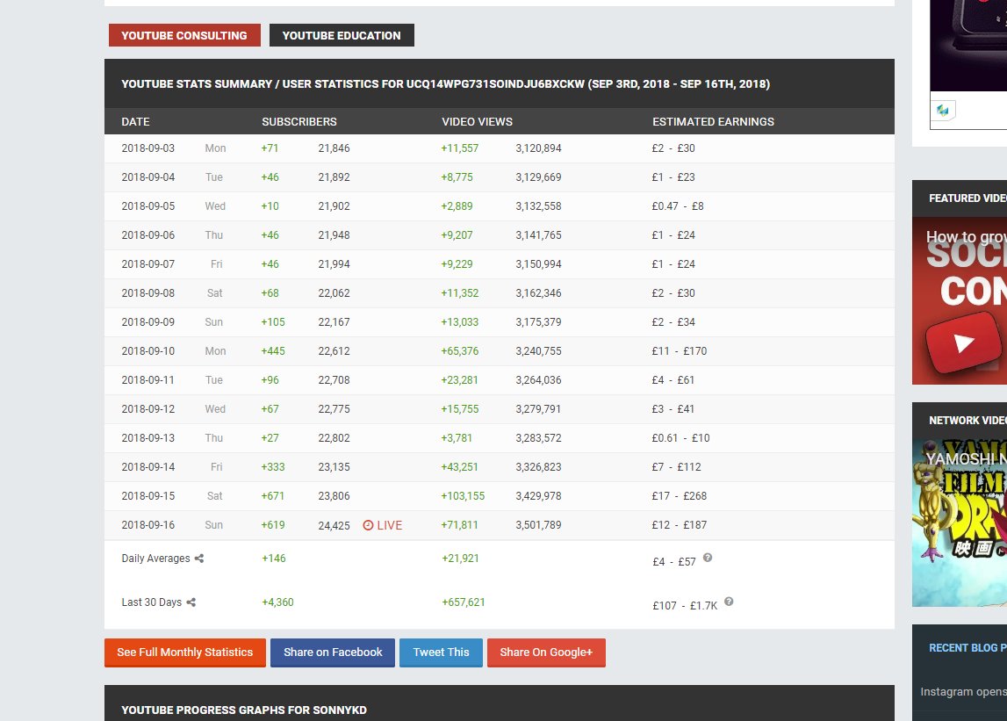1007x721 pixels.
Task: Click the £0.47 - £8 earnings estimate
Action: 678,206
